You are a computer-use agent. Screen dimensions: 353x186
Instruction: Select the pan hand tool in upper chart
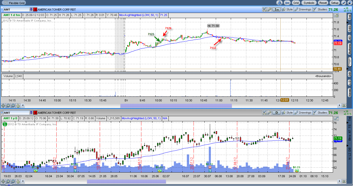(x=18, y=106)
